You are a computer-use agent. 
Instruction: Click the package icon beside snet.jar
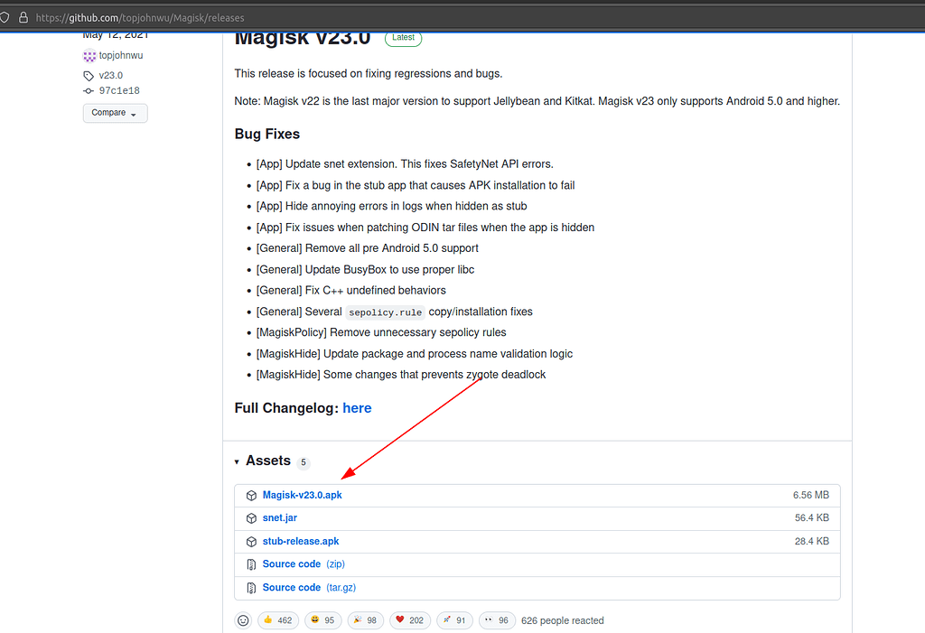click(x=252, y=518)
